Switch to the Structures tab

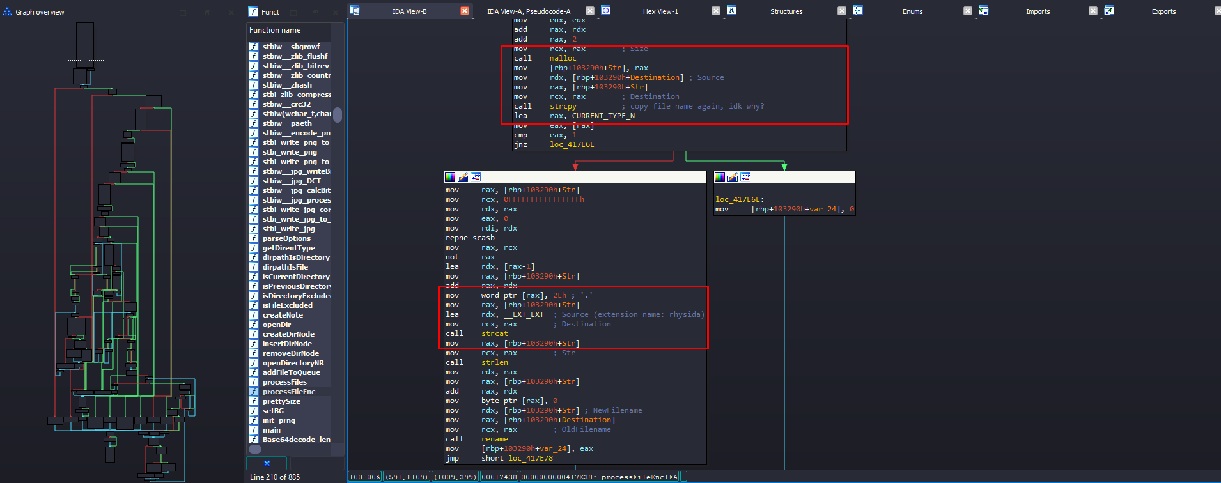786,11
